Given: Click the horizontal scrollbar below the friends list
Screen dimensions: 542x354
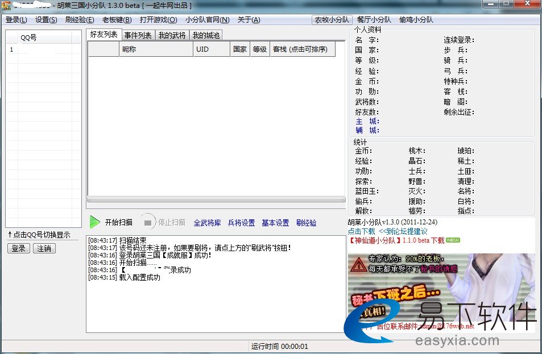Looking at the screenshot, I should point(216,199).
